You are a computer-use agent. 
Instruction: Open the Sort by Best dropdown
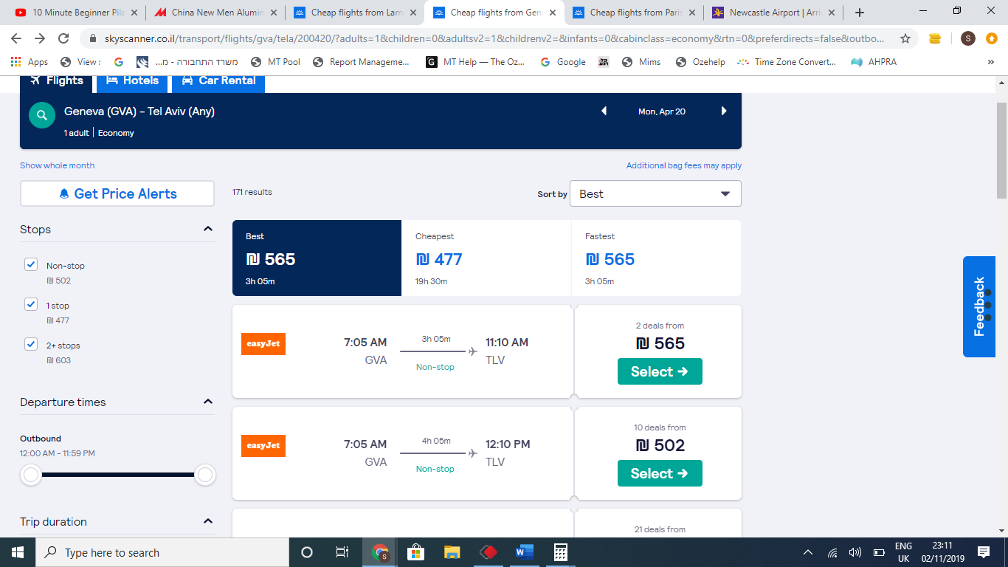click(655, 193)
